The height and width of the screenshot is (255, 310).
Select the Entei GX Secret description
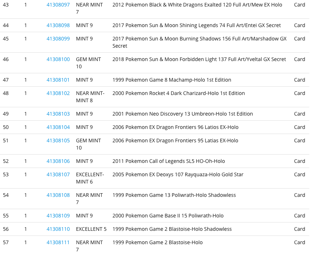(x=196, y=25)
